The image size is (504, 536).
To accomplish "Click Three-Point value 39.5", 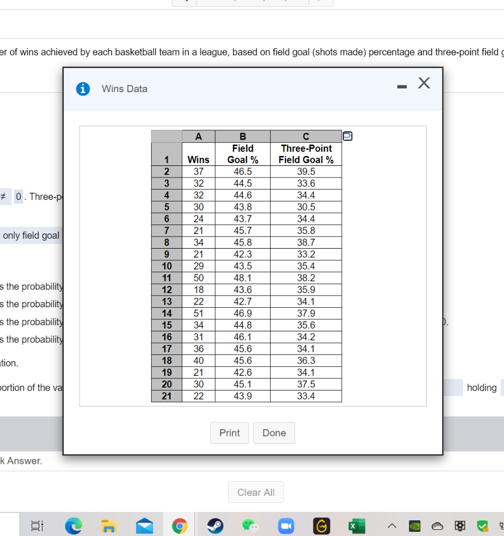I will tap(306, 172).
